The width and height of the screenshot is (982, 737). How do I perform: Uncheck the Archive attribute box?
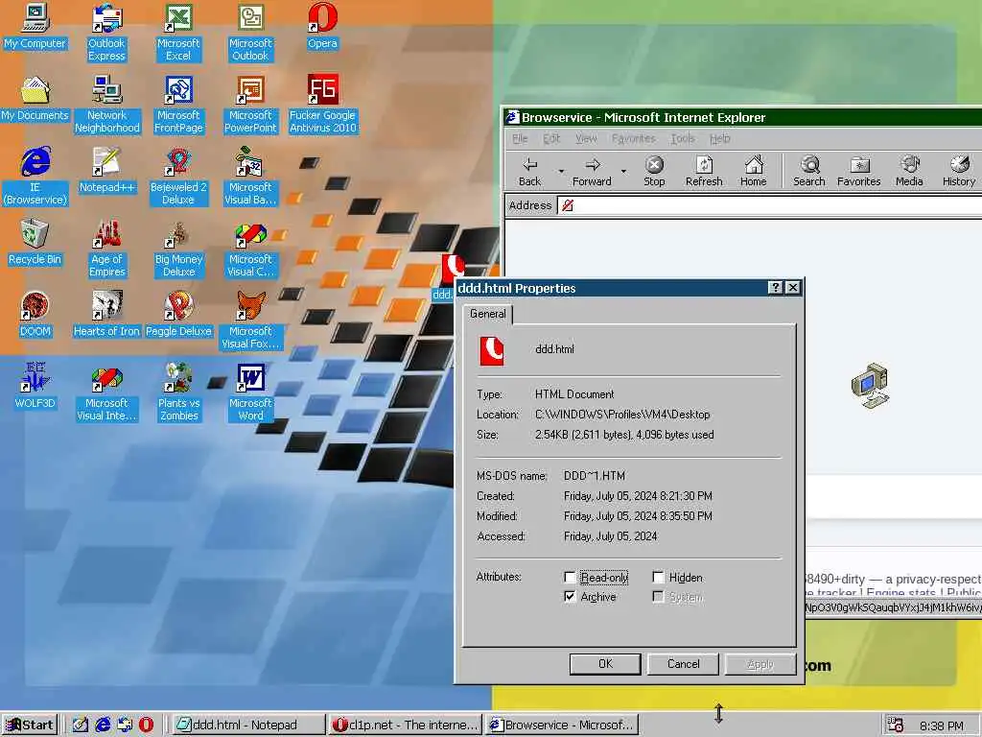pyautogui.click(x=570, y=597)
